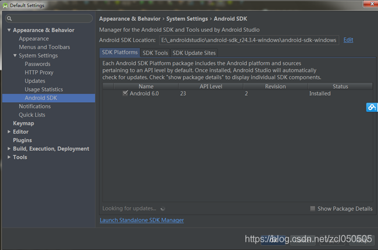Open Launch Standalone SDK Manager link
Screen dimensions: 378x250
pyautogui.click(x=142, y=220)
